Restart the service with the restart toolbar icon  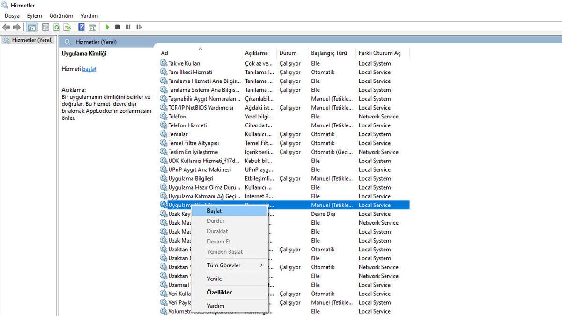pos(139,27)
